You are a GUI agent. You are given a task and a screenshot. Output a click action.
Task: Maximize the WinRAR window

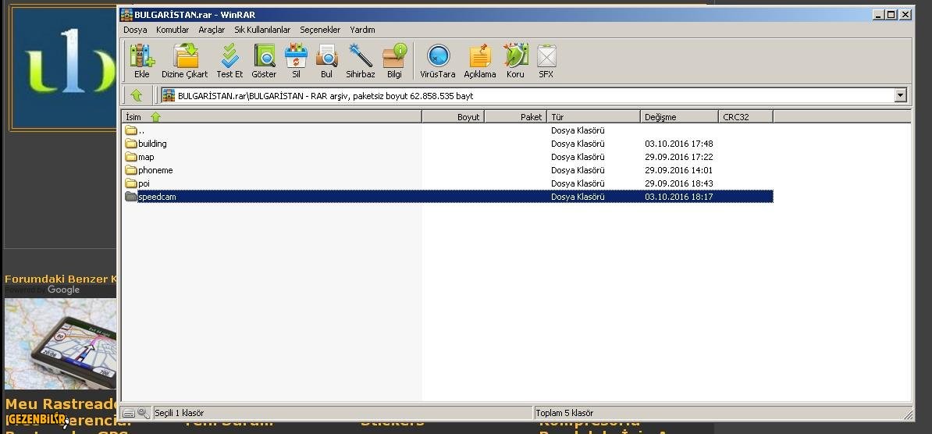[891, 15]
